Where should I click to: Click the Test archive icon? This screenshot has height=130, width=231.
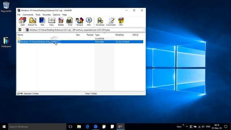click(x=42, y=22)
